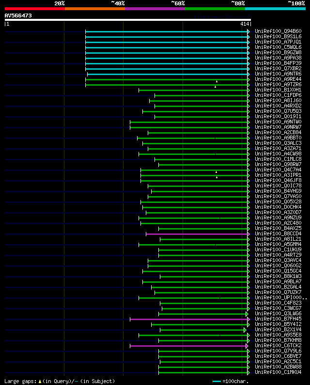Select the UniRef100_C6TCK2 label
The height and width of the screenshot is (385, 310).
point(278,345)
